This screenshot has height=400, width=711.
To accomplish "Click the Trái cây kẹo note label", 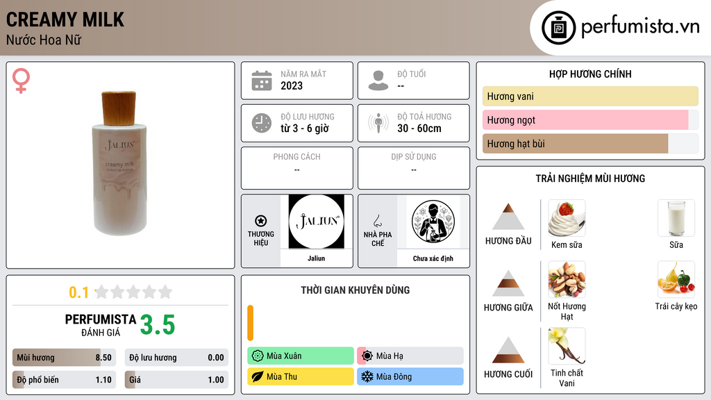I will 676,306.
